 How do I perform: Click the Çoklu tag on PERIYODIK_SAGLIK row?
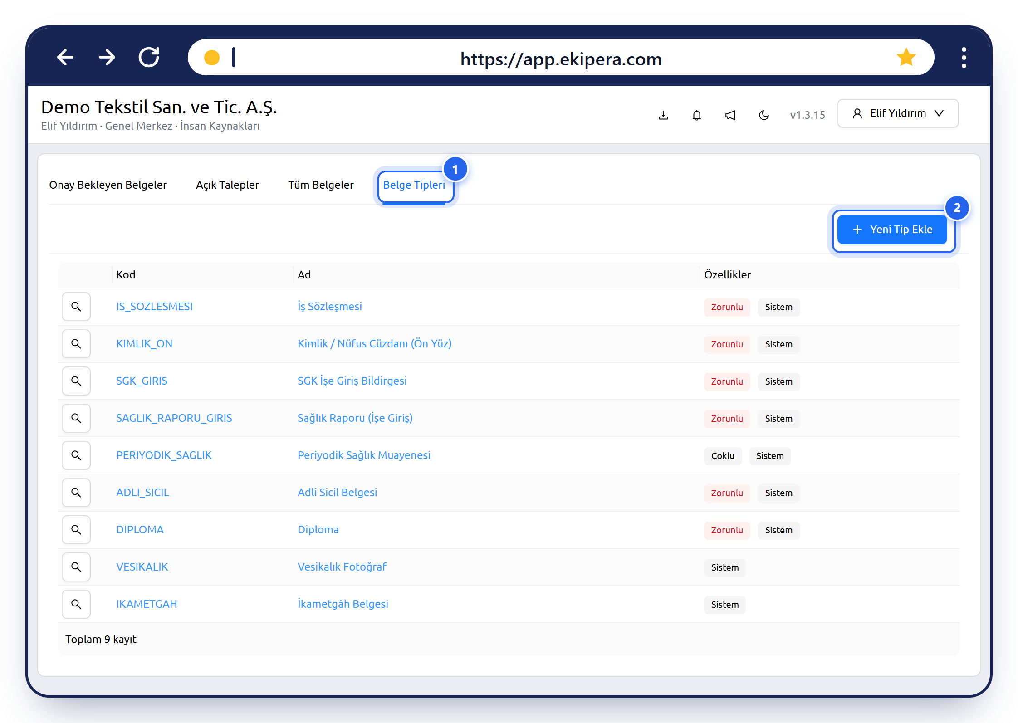723,456
